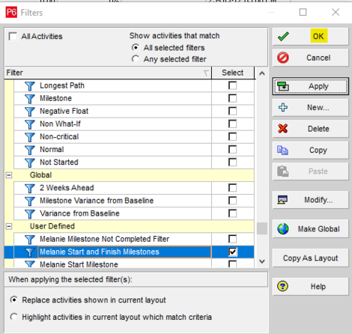Select the Melanie Start Milestone row
This screenshot has width=352, height=334.
tap(134, 264)
